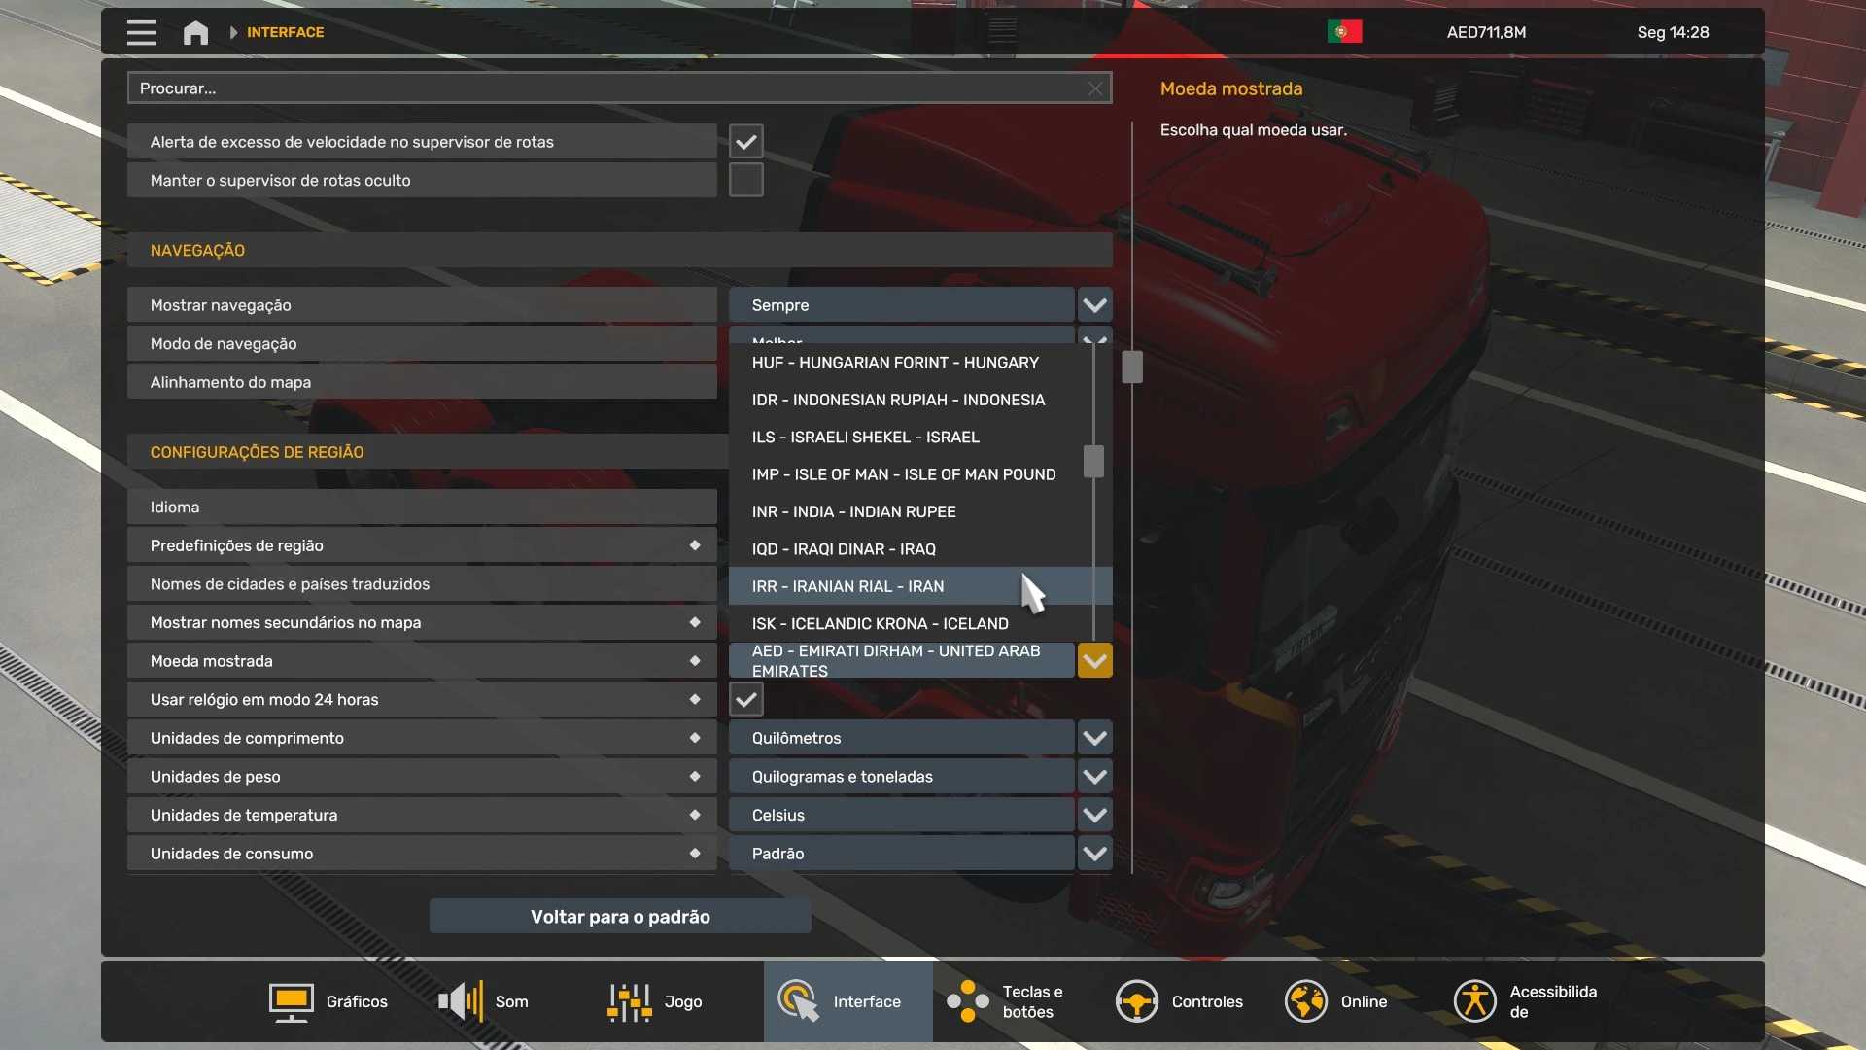Click the currency list scrollbar handle

tap(1093, 461)
